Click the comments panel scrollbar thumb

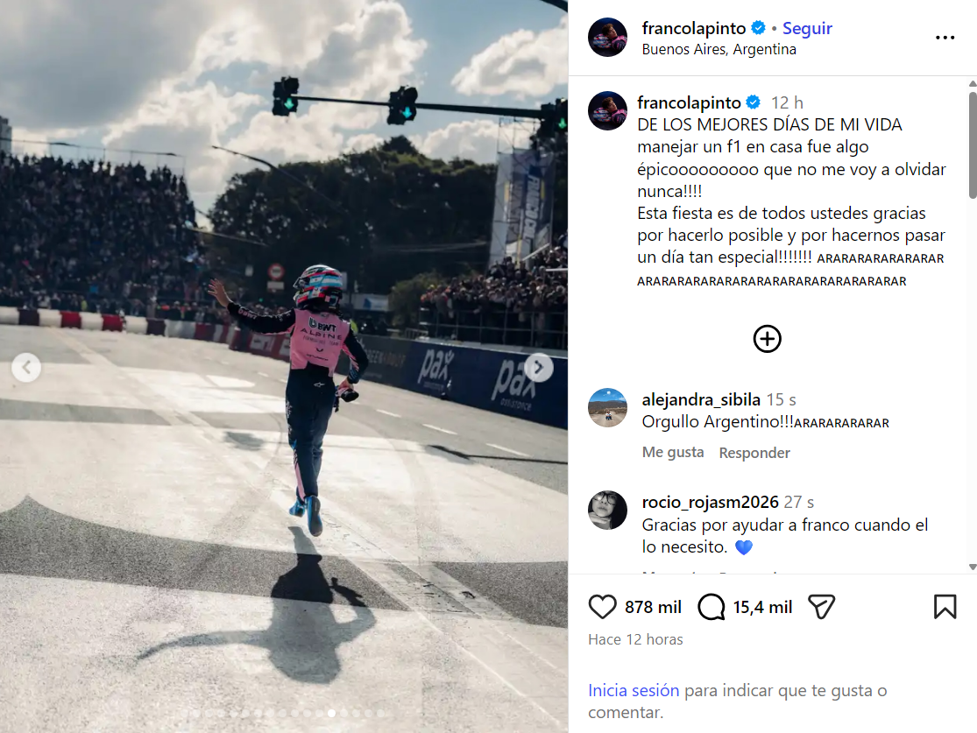point(972,145)
